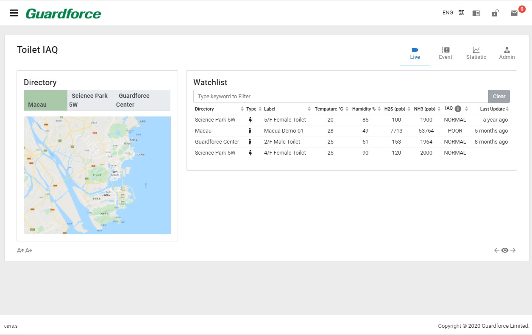Click the 7713 H2S value
The width and height of the screenshot is (532, 335).
coord(396,131)
